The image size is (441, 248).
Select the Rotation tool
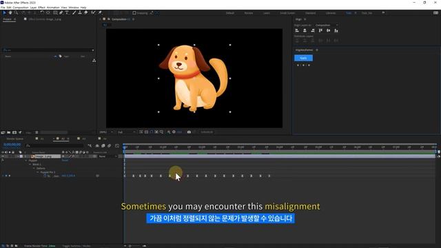click(x=42, y=12)
